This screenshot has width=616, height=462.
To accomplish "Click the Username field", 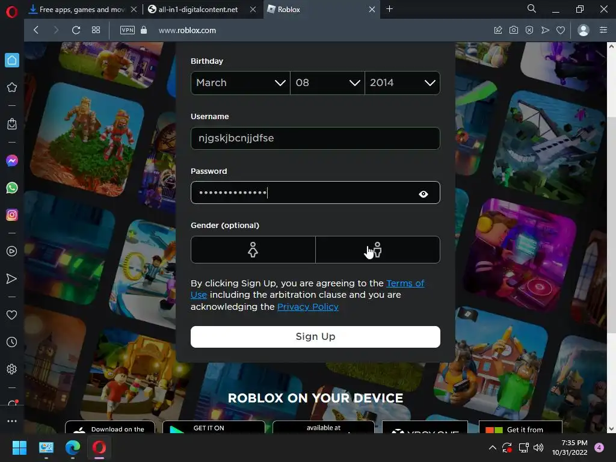I will coord(315,138).
